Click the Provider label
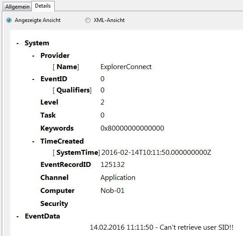Image resolution: width=243 pixels, height=236 pixels. click(x=55, y=56)
